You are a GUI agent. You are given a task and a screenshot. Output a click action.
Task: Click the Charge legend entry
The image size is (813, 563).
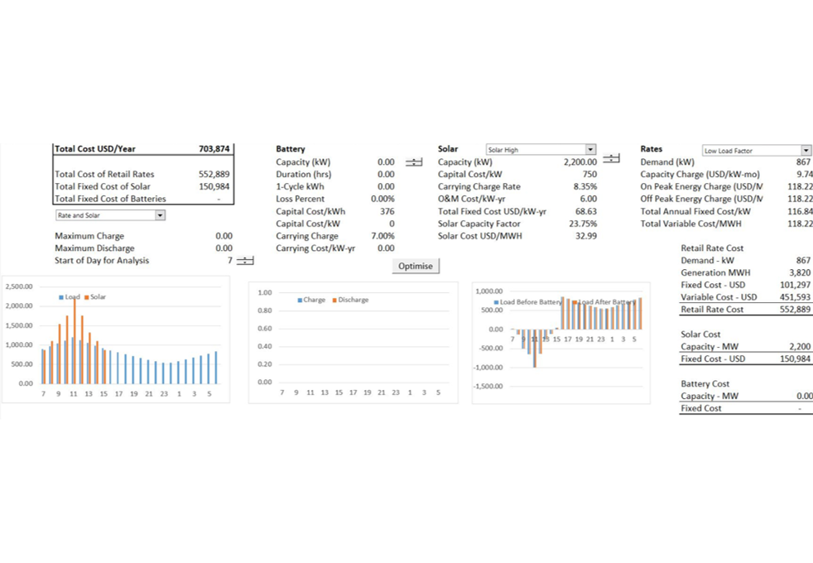tap(311, 300)
